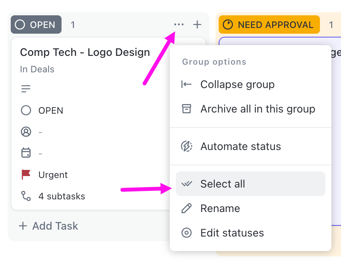Click the Automate status lightning icon
341x261 pixels.
186,146
